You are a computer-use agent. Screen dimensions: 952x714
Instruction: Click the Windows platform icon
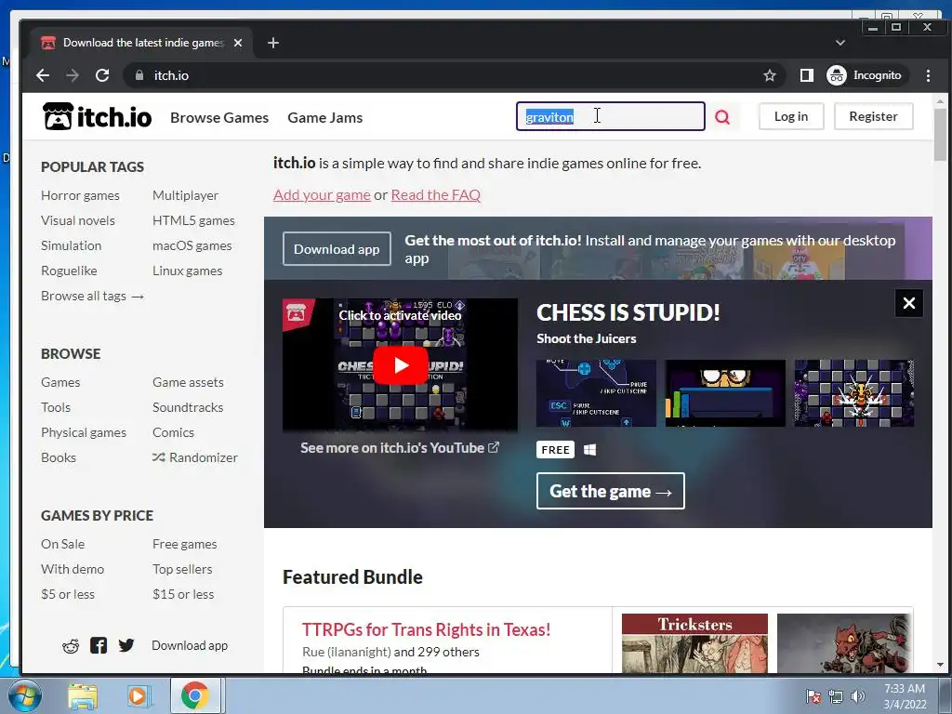pos(589,450)
